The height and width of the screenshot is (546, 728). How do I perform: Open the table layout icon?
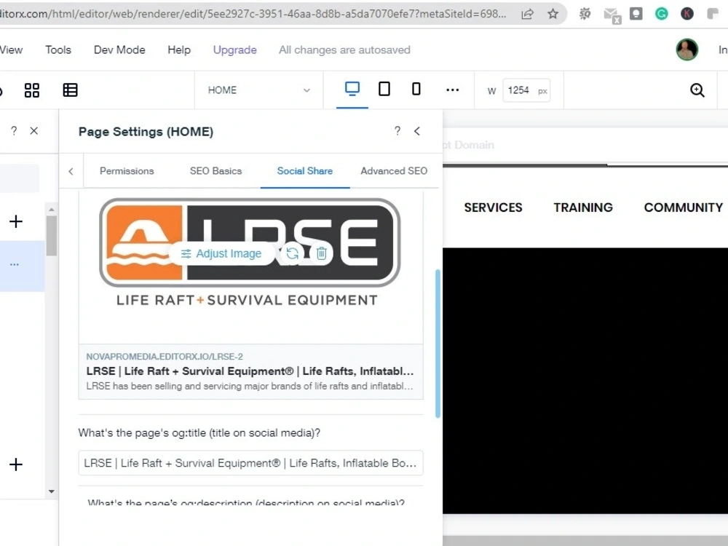70,90
